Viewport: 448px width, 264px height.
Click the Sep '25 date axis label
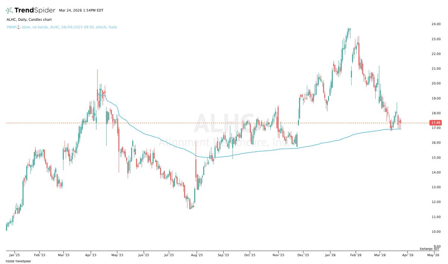coord(223,255)
